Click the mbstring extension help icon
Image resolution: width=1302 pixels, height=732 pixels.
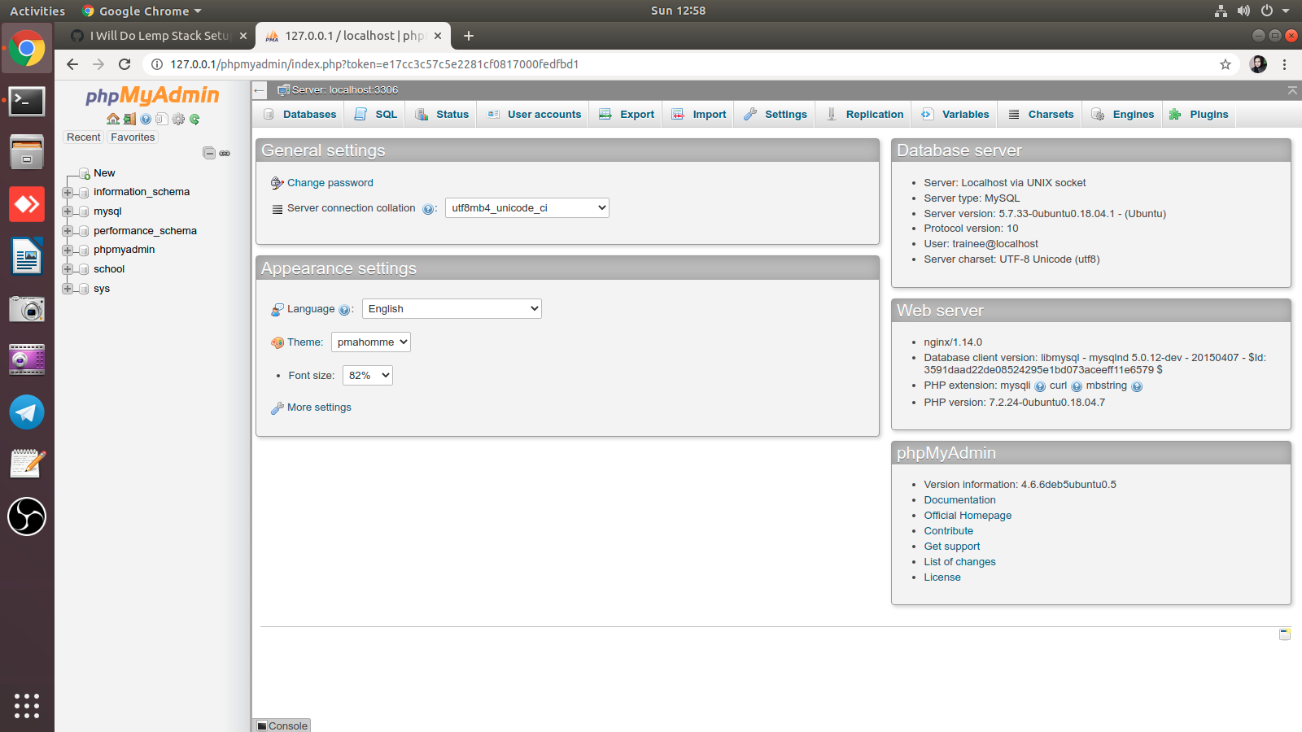[x=1137, y=386]
